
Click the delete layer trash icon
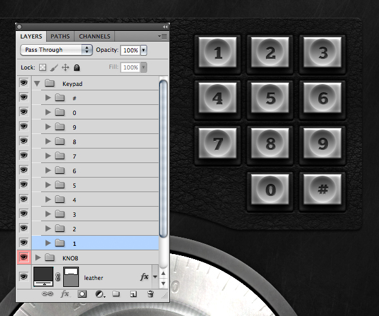pyautogui.click(x=150, y=294)
